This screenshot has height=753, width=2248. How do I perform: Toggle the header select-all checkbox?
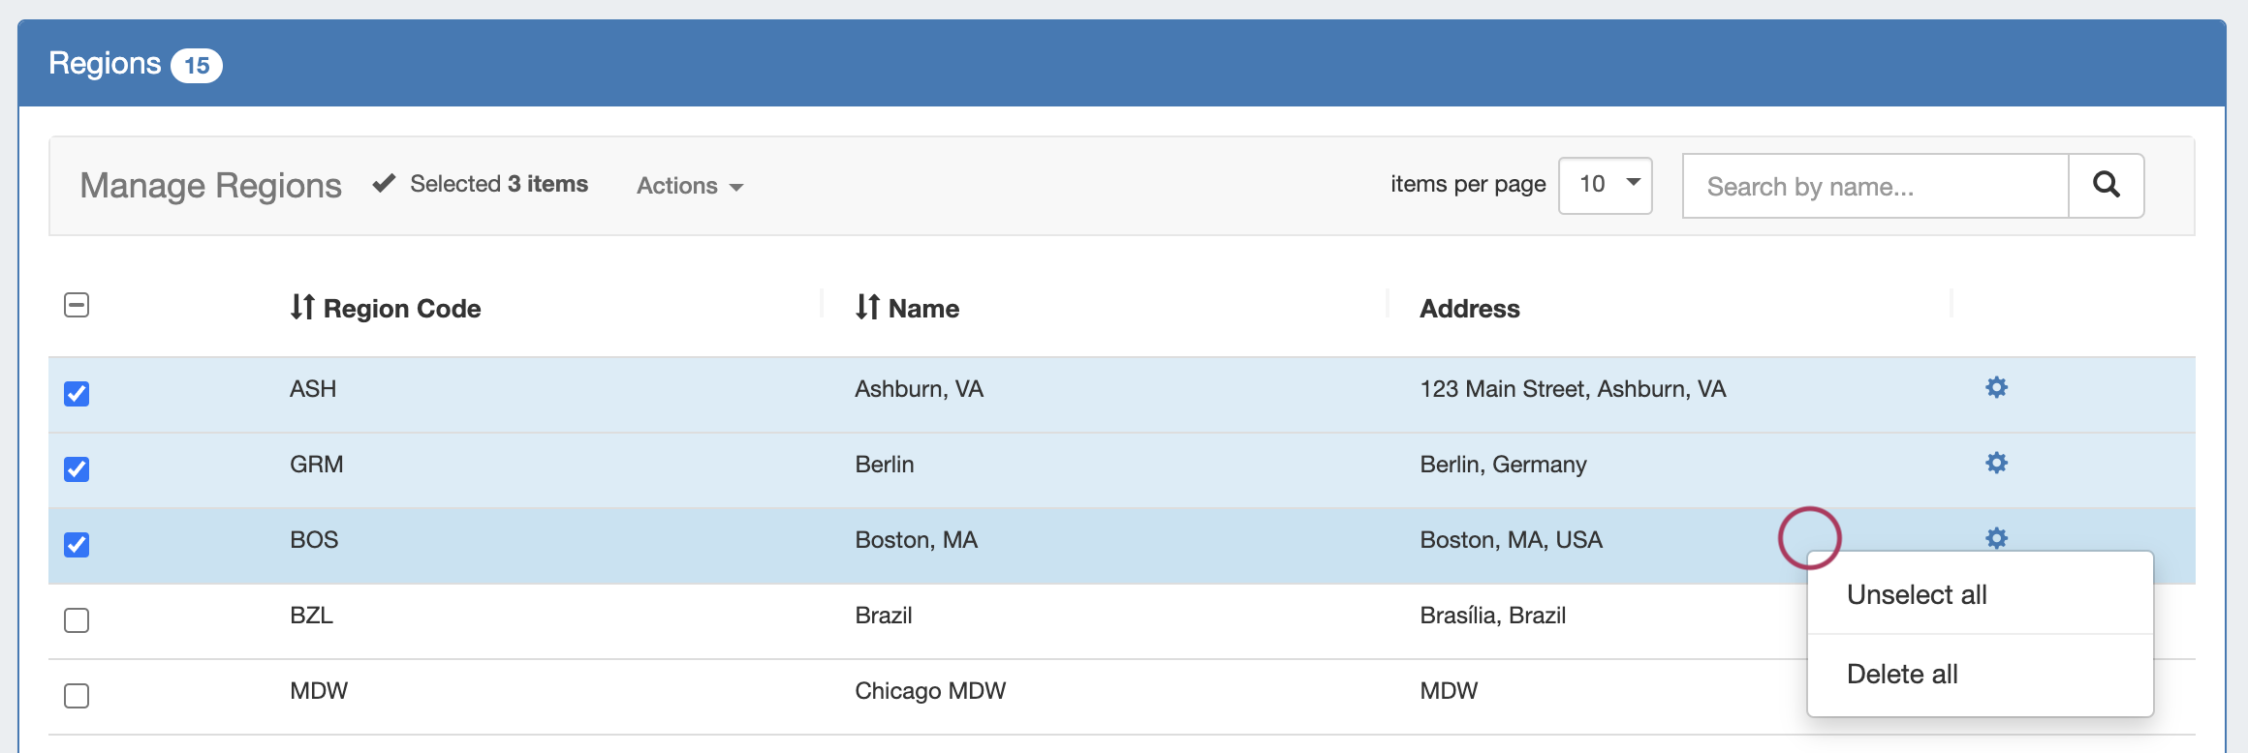(77, 306)
